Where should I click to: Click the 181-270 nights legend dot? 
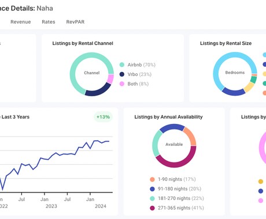[152, 198]
